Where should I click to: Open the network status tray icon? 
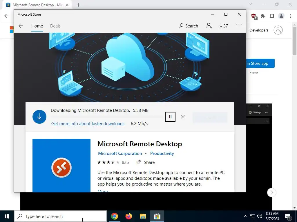pyautogui.click(x=253, y=216)
